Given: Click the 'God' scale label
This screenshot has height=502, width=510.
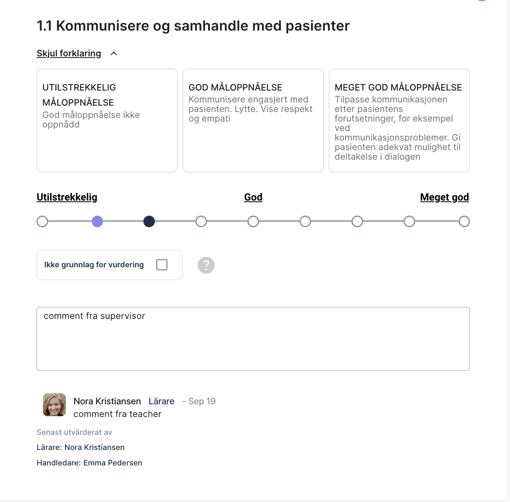Looking at the screenshot, I should click(253, 197).
